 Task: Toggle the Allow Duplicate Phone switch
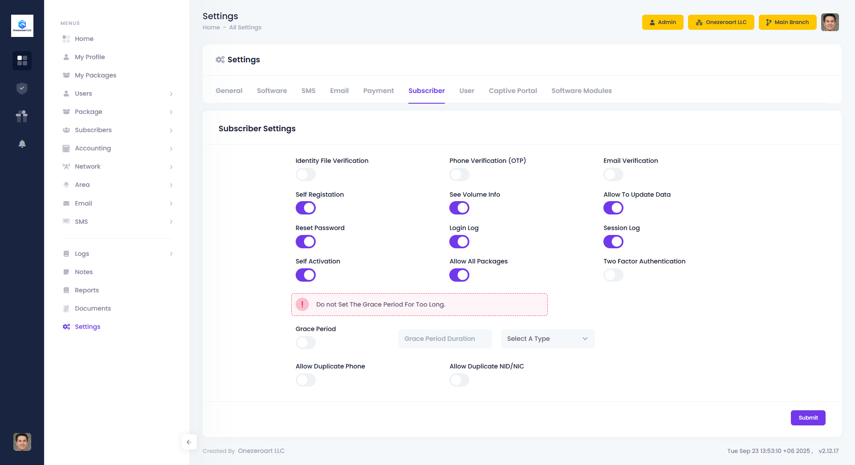coord(305,380)
